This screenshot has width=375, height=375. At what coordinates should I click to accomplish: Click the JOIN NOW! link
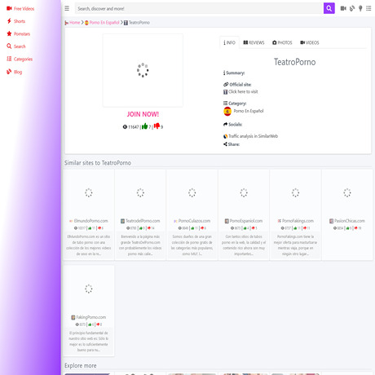143,114
